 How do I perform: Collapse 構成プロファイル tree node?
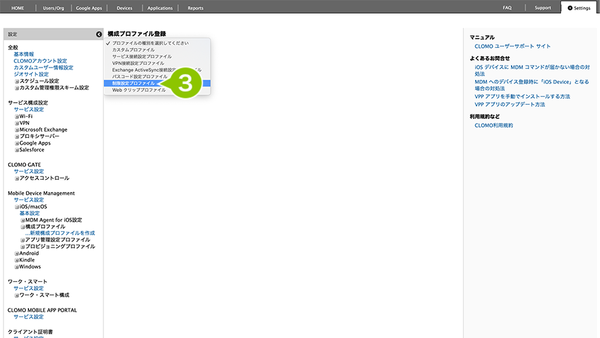pyautogui.click(x=22, y=227)
